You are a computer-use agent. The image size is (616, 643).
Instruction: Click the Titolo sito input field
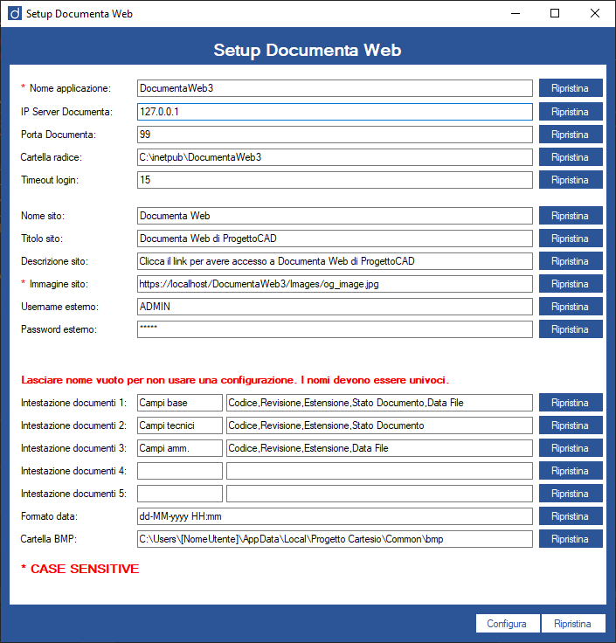[x=335, y=239]
